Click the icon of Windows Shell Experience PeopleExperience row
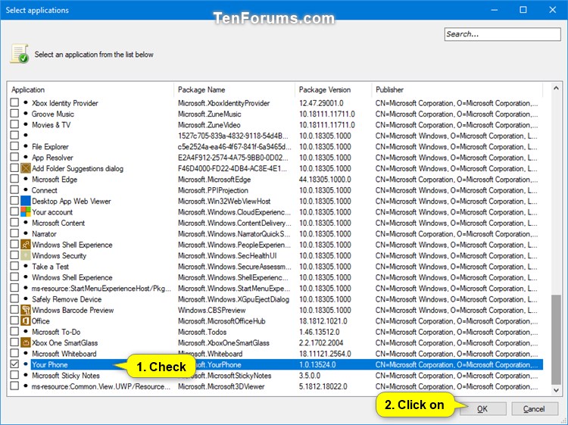568x425 pixels. [x=26, y=245]
